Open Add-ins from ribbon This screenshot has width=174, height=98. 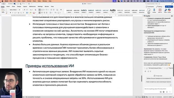click(160, 11)
